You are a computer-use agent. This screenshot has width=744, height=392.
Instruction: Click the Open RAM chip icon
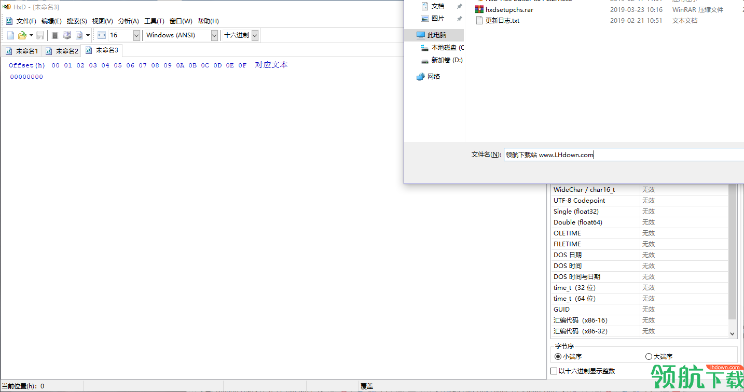click(x=55, y=35)
